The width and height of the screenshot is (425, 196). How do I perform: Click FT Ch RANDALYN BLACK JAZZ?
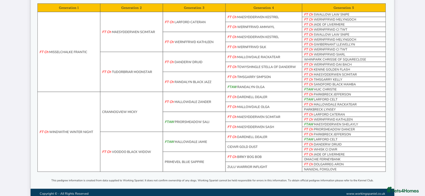188,82
